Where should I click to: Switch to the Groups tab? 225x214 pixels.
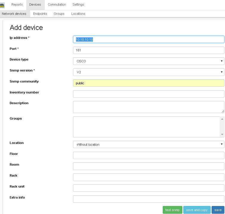pyautogui.click(x=59, y=14)
